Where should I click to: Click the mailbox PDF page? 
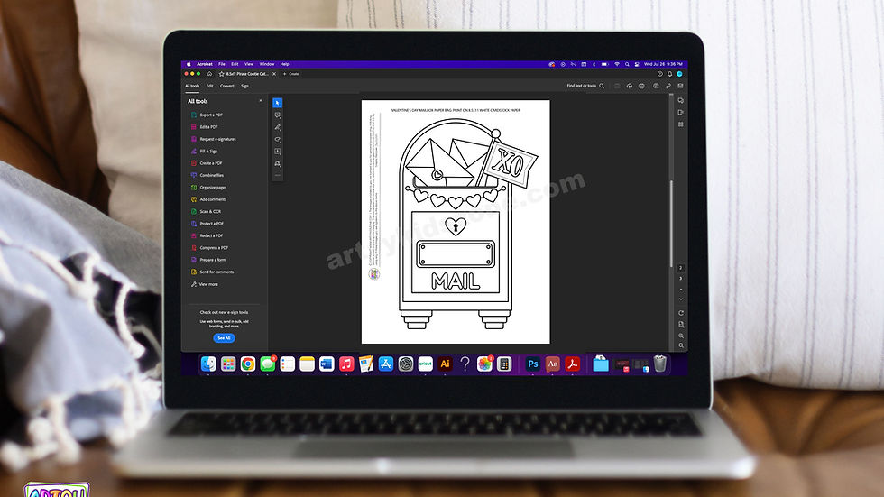[456, 222]
